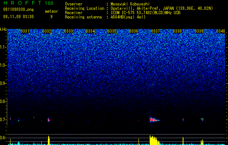
Task: Click the meteor count value 9
Action: 51,17
